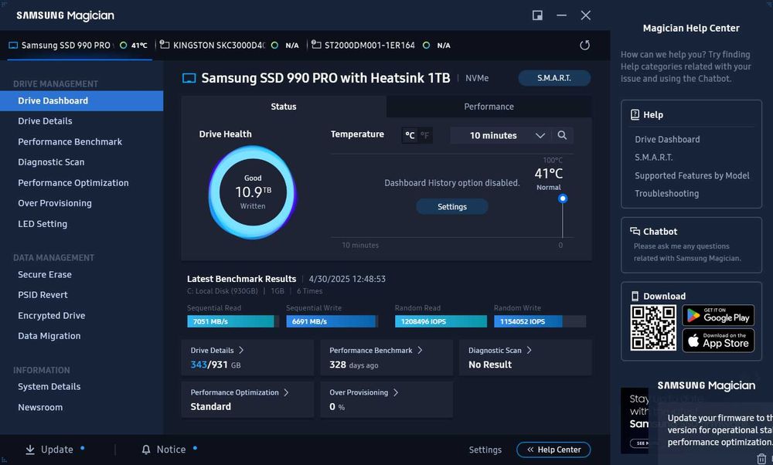
Task: Open Troubleshooting help link
Action: [x=666, y=194]
